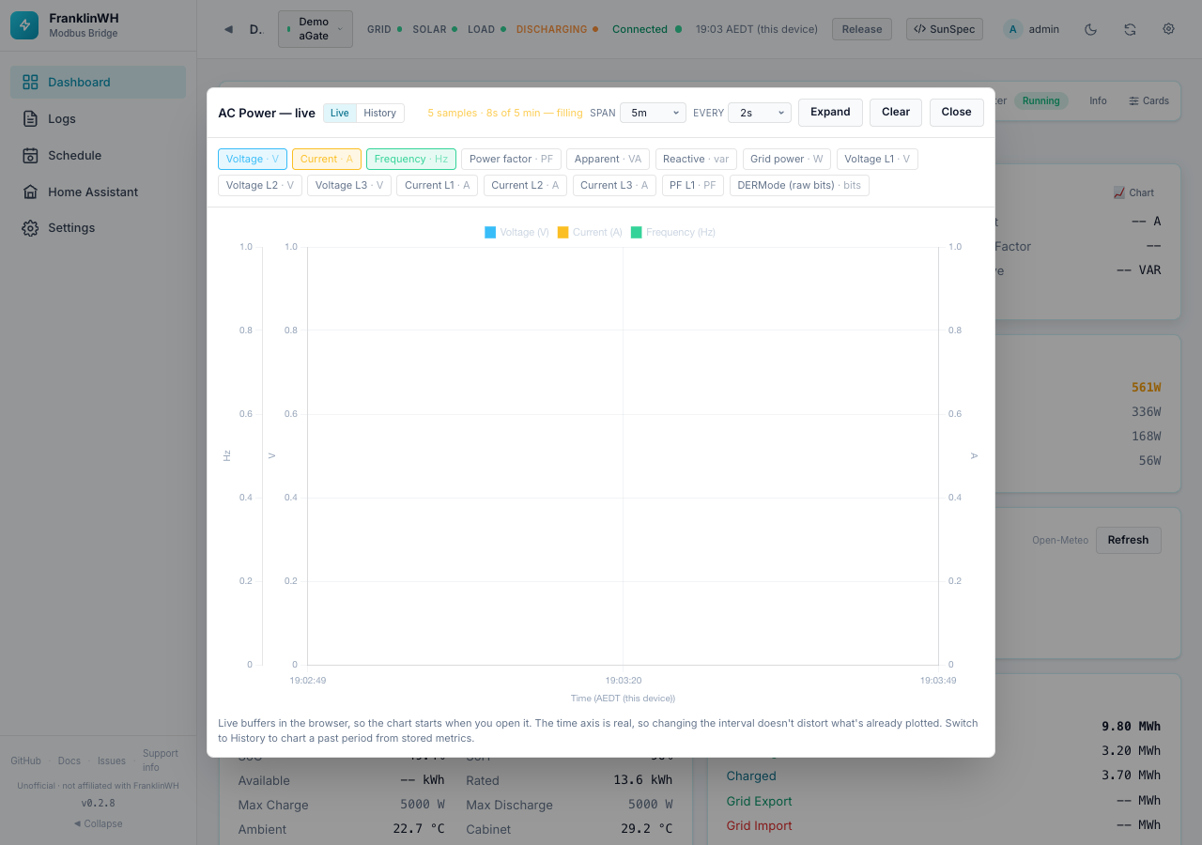Switch to Live mode tab
1202x845 pixels.
point(340,113)
